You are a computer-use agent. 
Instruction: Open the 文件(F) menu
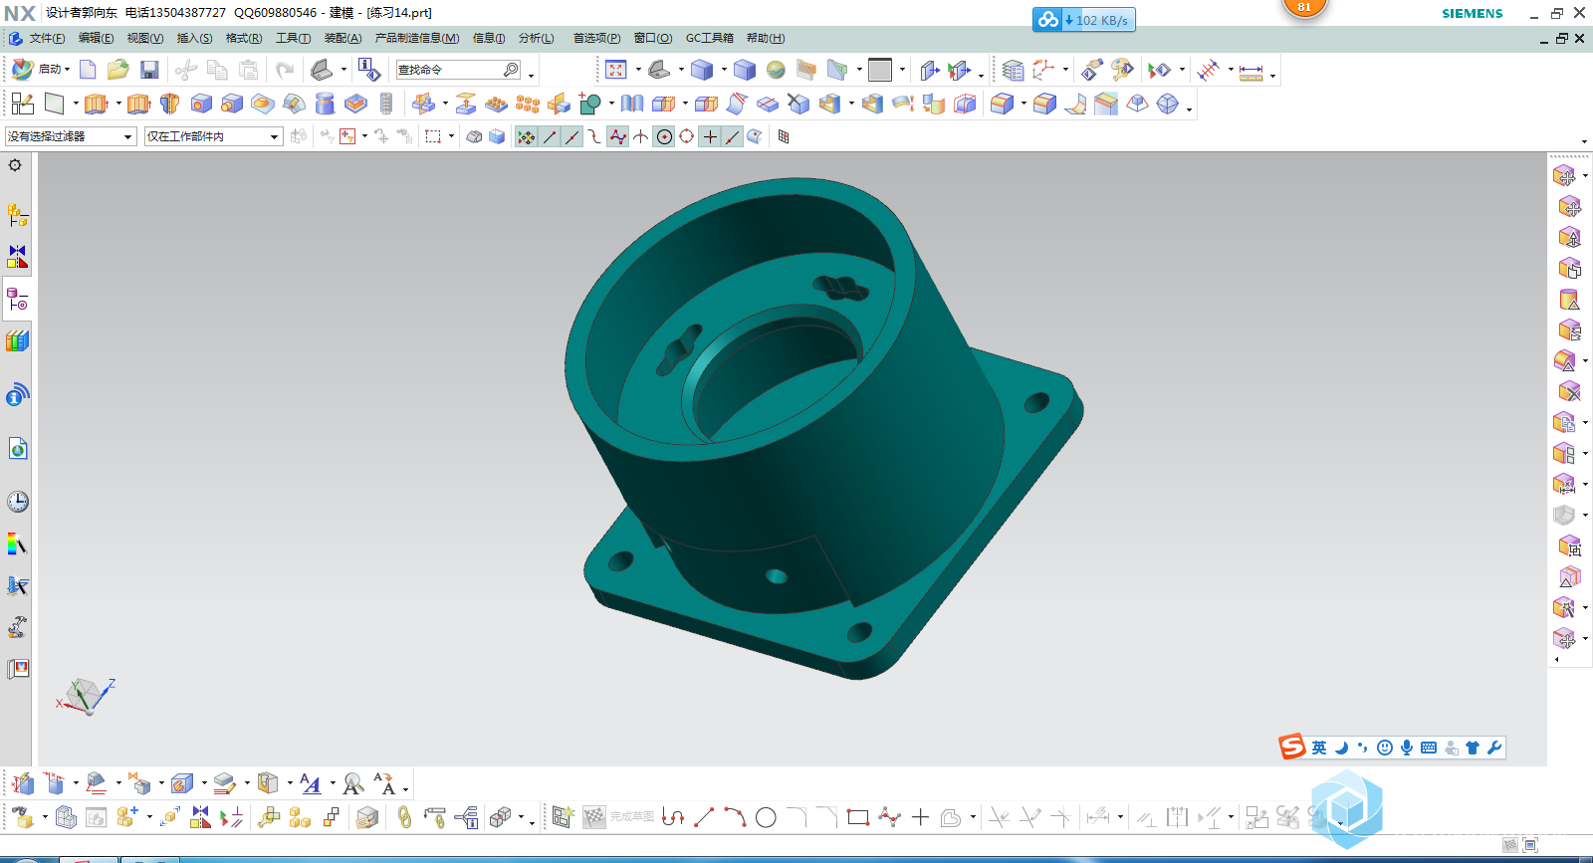pyautogui.click(x=47, y=38)
